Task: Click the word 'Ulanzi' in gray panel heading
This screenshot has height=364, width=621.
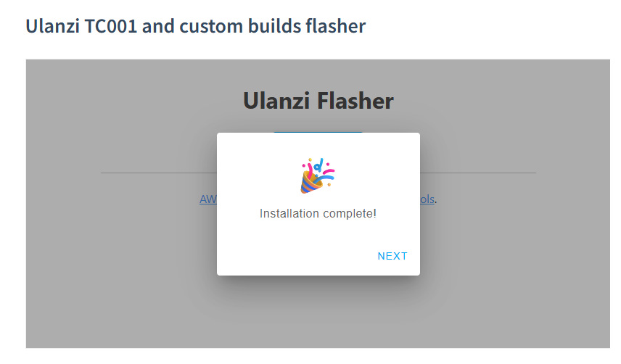Action: pos(276,101)
